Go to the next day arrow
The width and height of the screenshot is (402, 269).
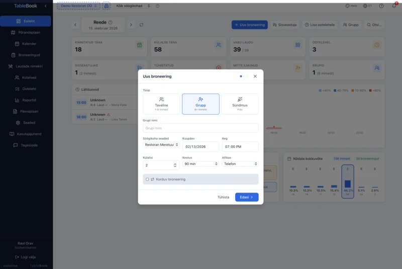tap(131, 25)
